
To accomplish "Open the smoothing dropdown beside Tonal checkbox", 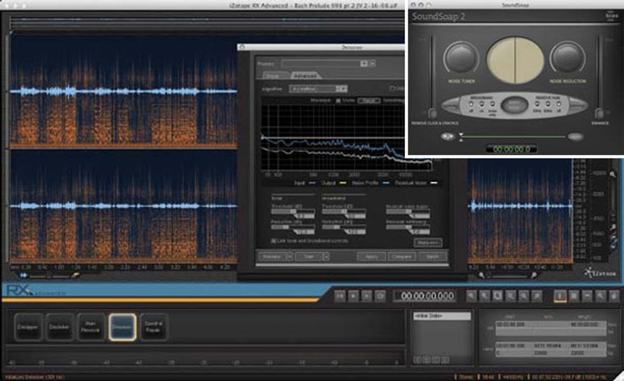I will [369, 101].
